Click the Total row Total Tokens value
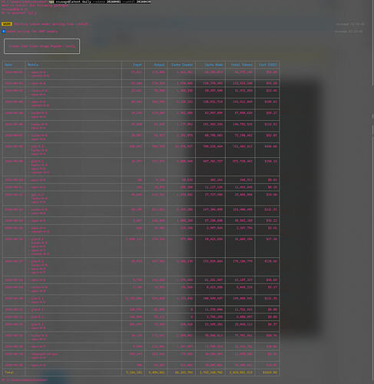 240,372
